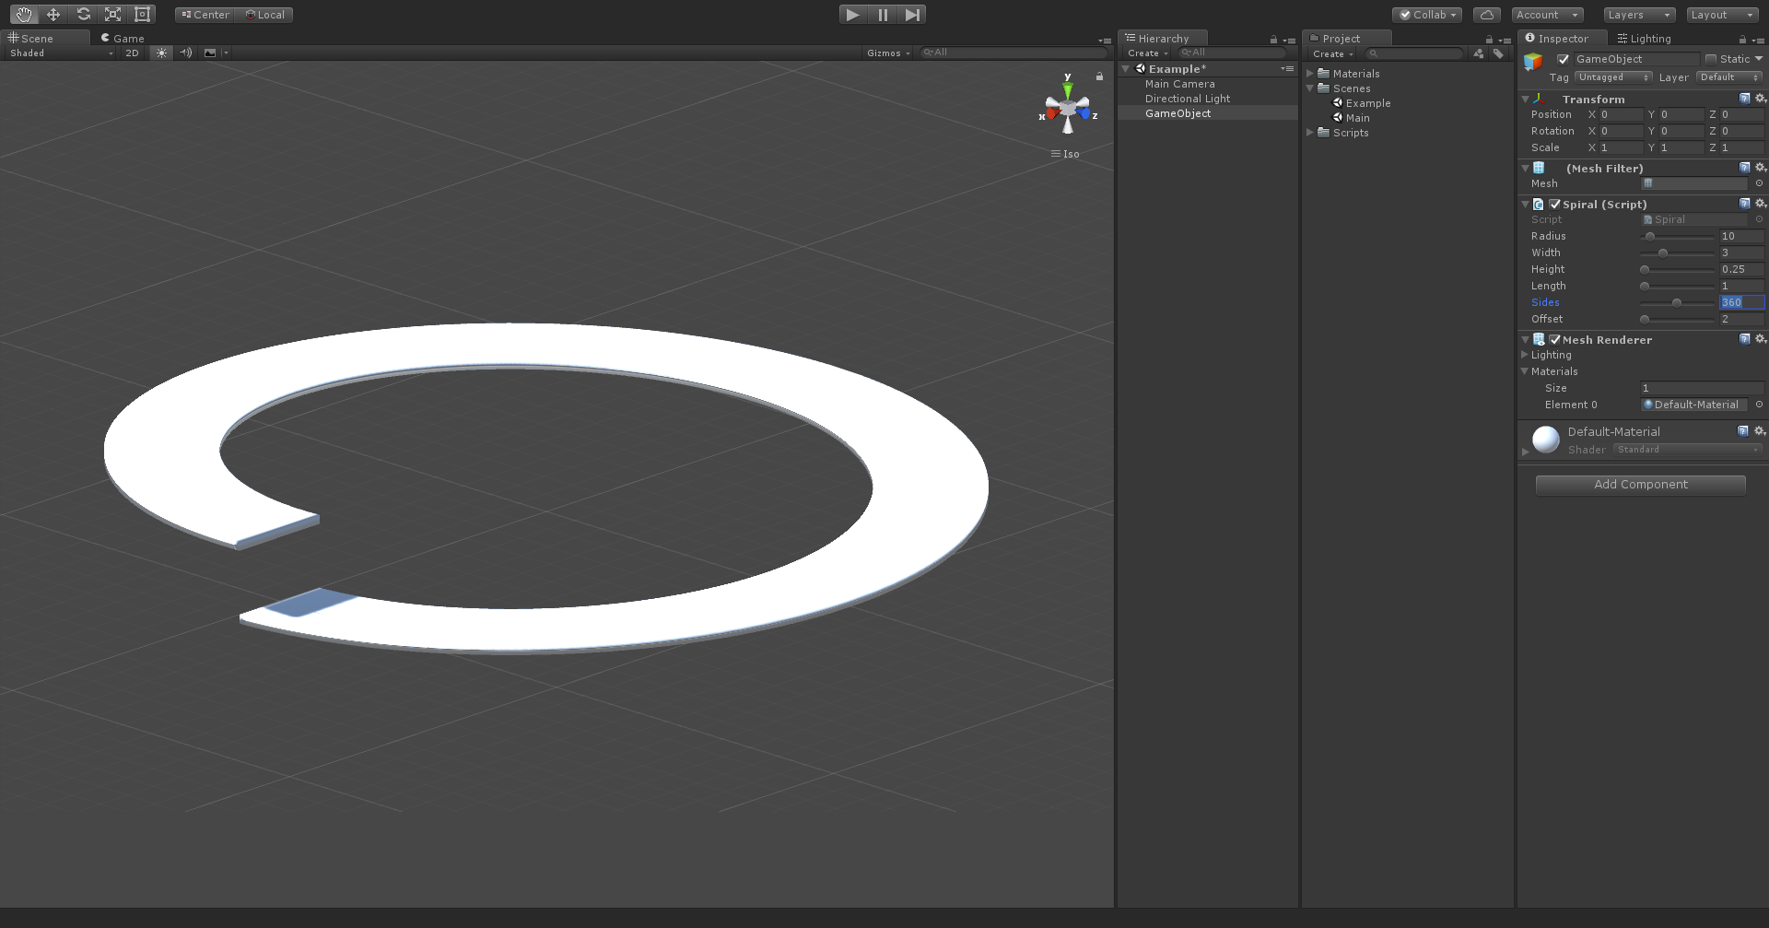Collapse the Scenes folder
Image resolution: width=1769 pixels, height=928 pixels.
click(x=1310, y=88)
